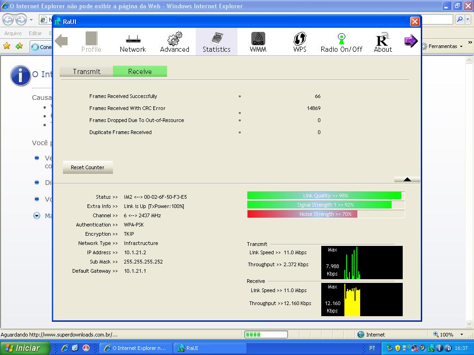
Task: Switch to the Transmit tab
Action: click(x=87, y=71)
